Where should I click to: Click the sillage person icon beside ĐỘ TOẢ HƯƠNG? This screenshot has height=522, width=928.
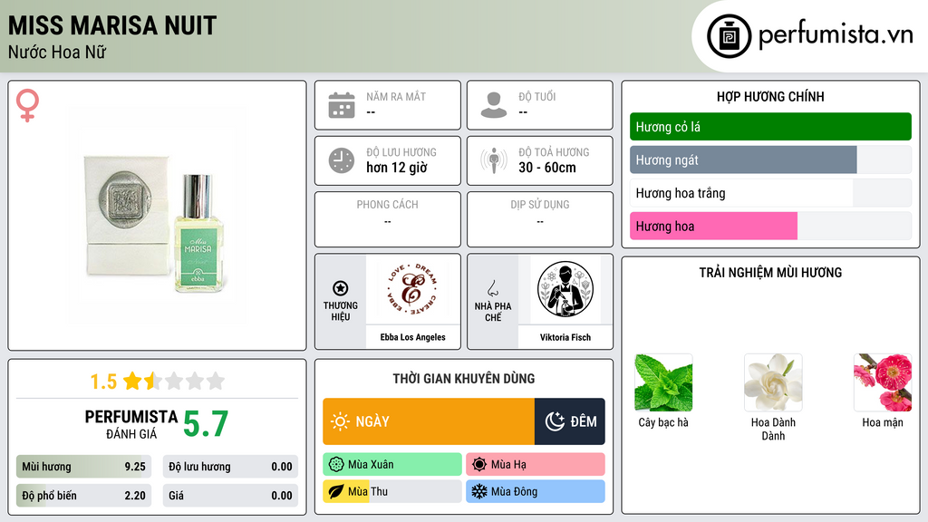494,160
